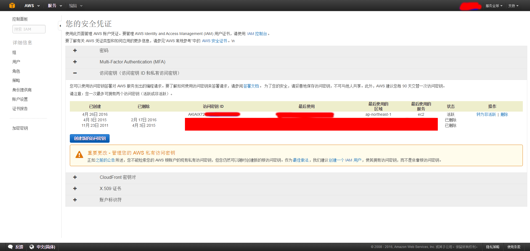This screenshot has width=530, height=251.
Task: Click the 反馈 feedback button
Action: tap(19, 247)
